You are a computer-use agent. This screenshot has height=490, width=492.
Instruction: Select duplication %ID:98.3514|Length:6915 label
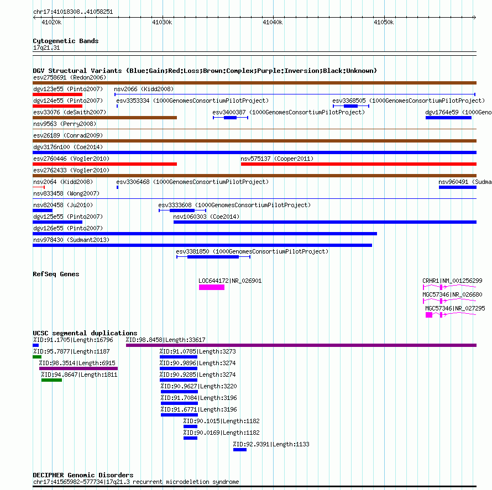77,363
